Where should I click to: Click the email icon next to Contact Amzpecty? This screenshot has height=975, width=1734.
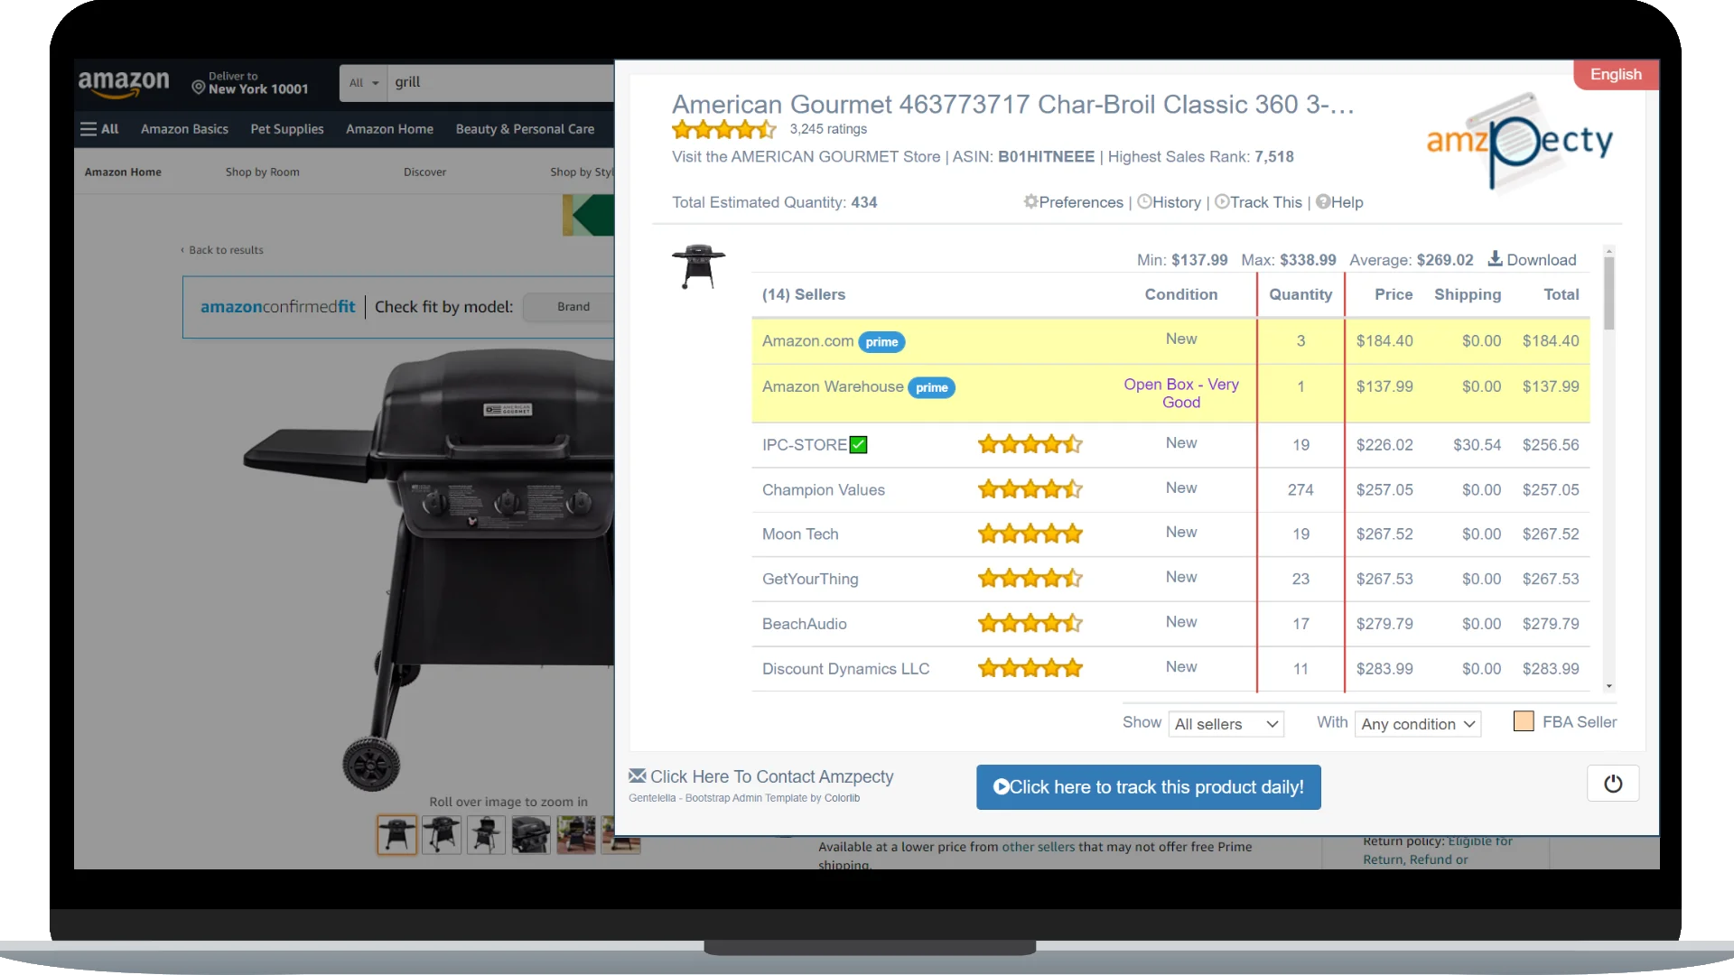(637, 776)
